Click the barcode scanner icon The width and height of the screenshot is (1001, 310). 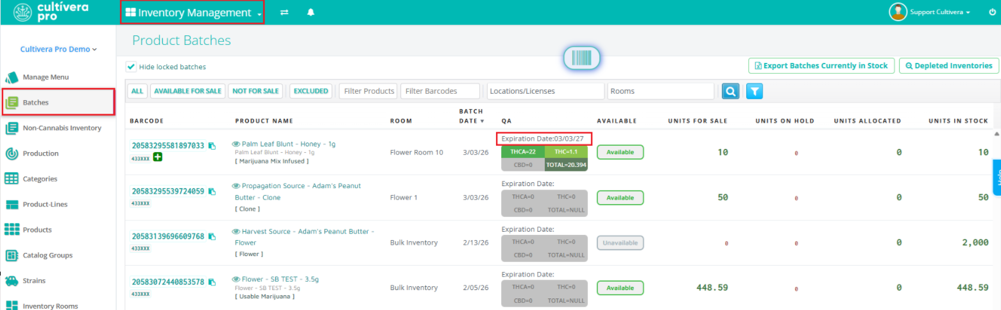581,58
